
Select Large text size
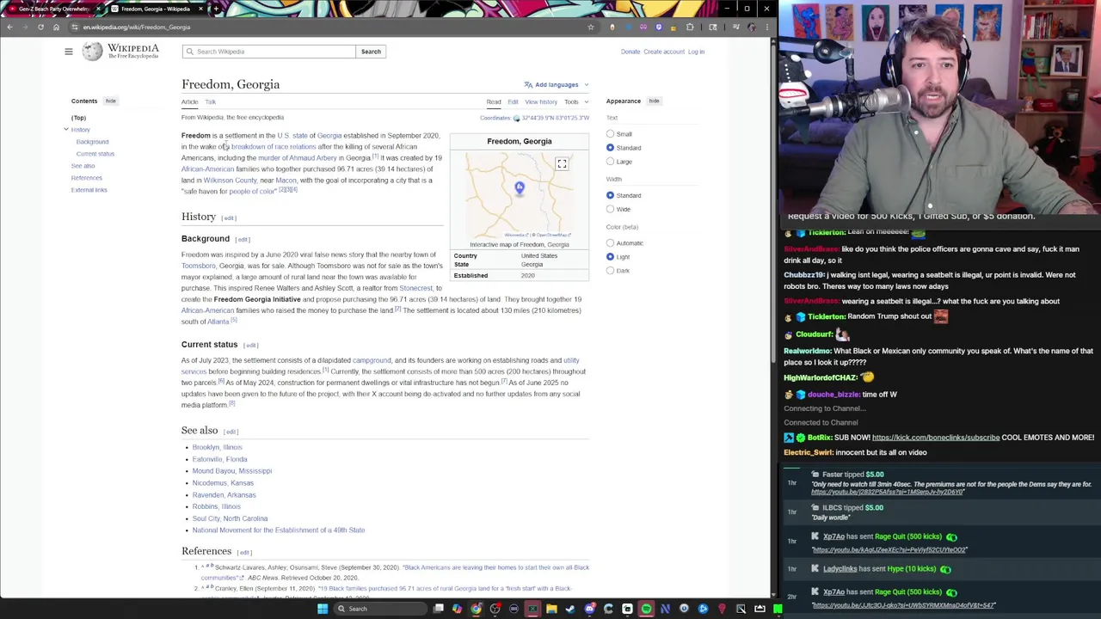[610, 162]
